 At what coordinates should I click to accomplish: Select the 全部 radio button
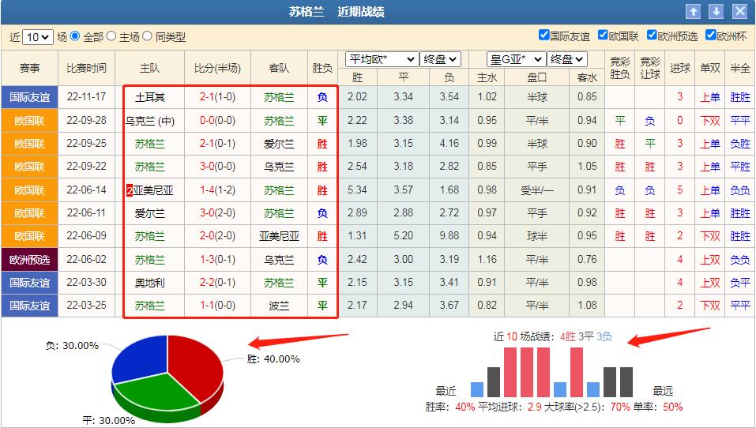click(x=75, y=36)
